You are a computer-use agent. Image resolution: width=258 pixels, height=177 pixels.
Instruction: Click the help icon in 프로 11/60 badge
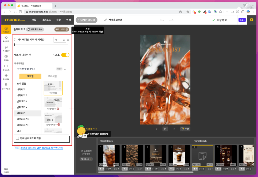click(x=67, y=29)
